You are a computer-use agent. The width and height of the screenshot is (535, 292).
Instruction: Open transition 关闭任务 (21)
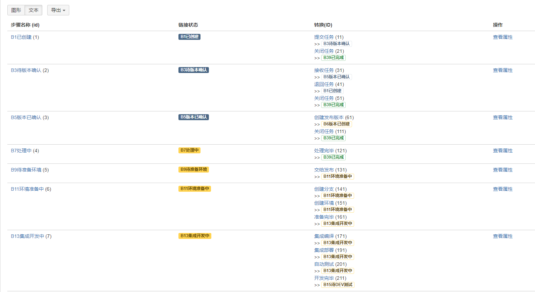point(324,51)
